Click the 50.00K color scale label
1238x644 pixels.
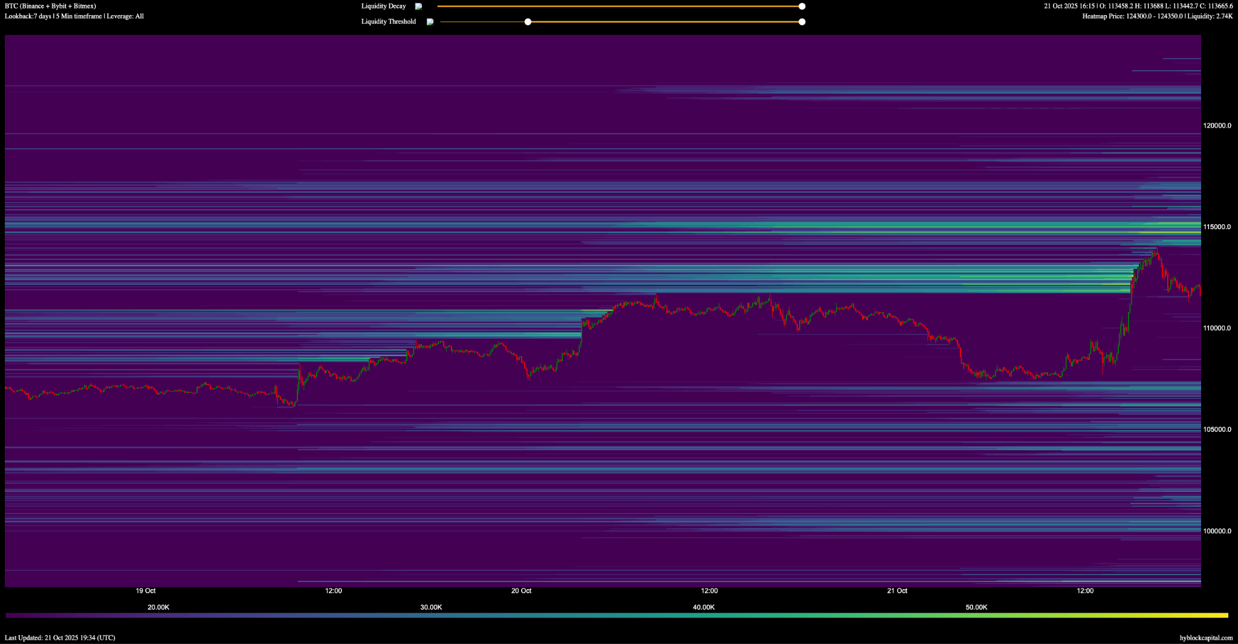tap(976, 607)
